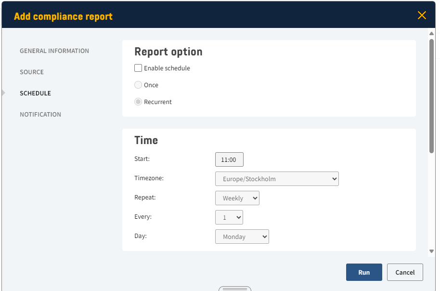Close the Add compliance report dialog
Screen dimensions: 440x291
tap(422, 15)
